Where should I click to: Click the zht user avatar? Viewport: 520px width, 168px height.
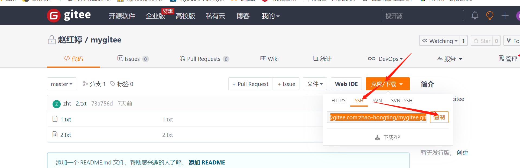56,104
